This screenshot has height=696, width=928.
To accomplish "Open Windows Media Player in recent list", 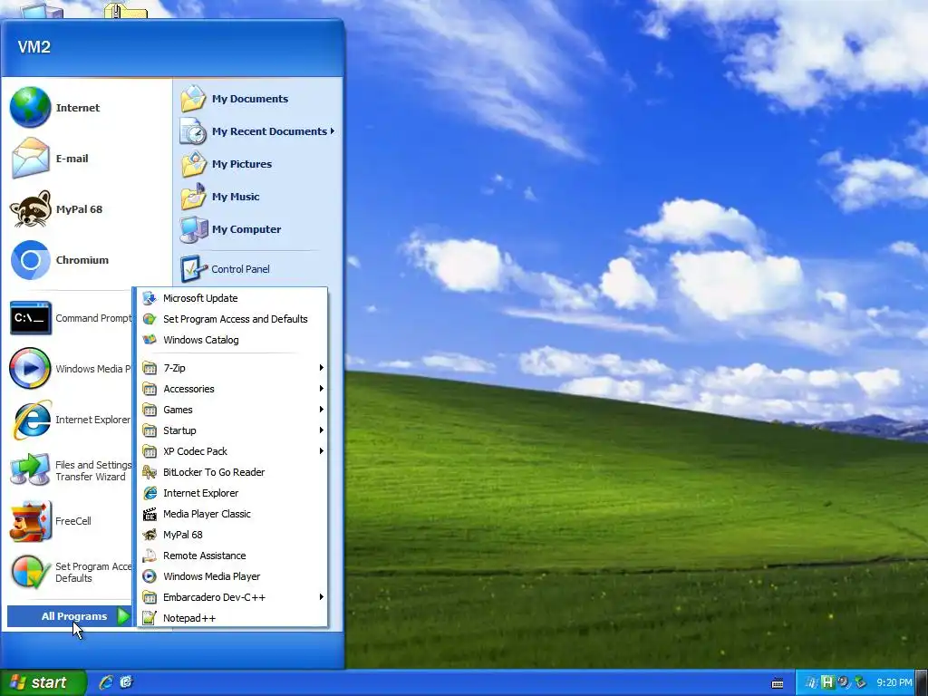I will 30,368.
